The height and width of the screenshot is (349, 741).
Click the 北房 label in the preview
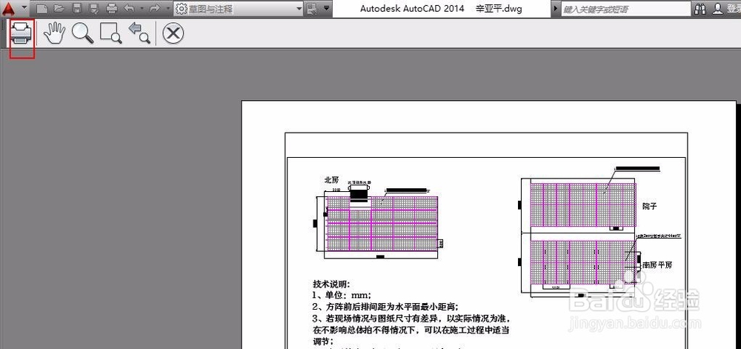[331, 180]
